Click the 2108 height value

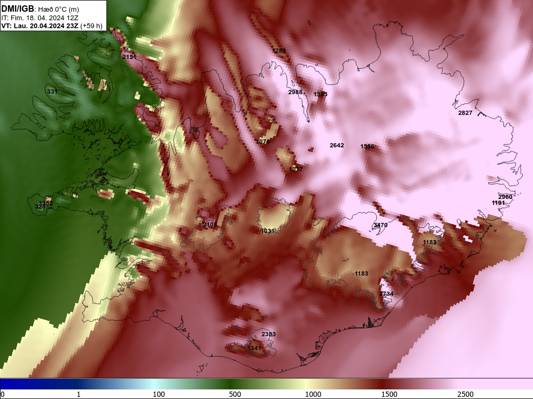click(x=209, y=225)
